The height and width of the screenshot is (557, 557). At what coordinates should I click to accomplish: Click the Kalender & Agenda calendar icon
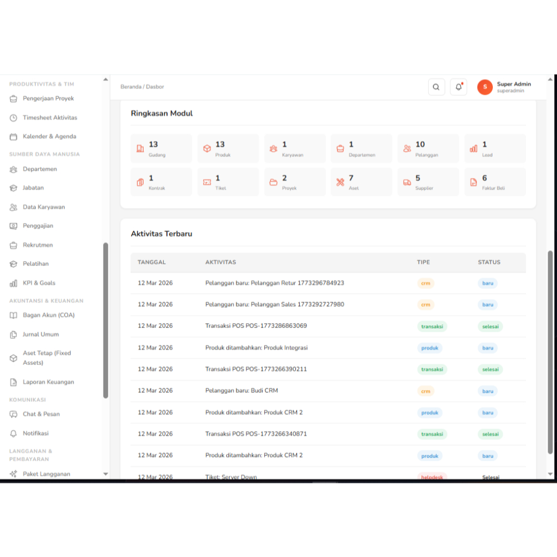point(14,137)
